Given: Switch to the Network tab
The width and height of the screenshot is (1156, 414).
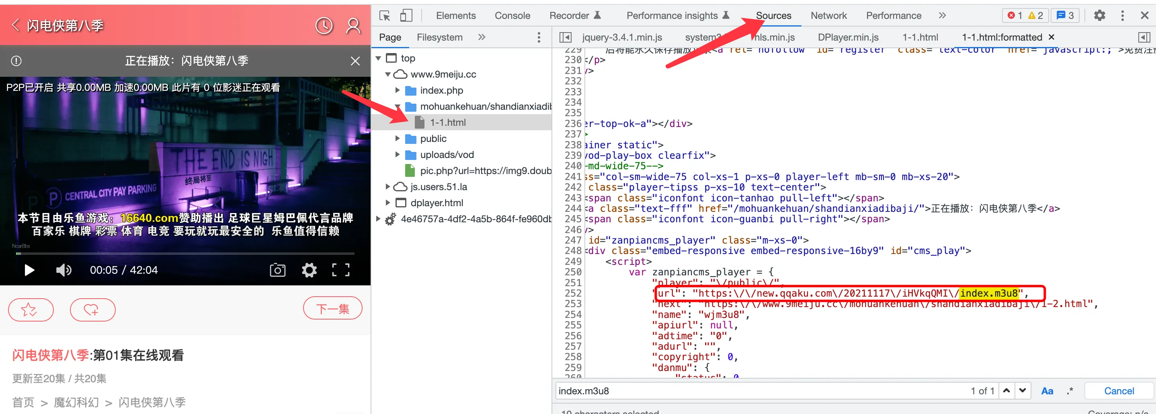Looking at the screenshot, I should [x=828, y=16].
